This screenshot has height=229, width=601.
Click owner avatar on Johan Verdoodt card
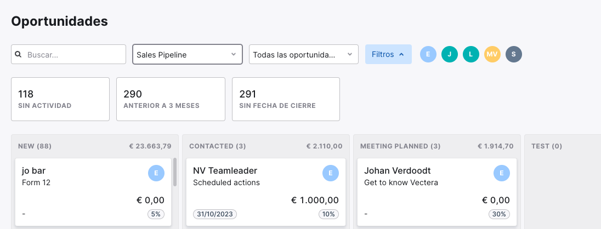click(502, 173)
